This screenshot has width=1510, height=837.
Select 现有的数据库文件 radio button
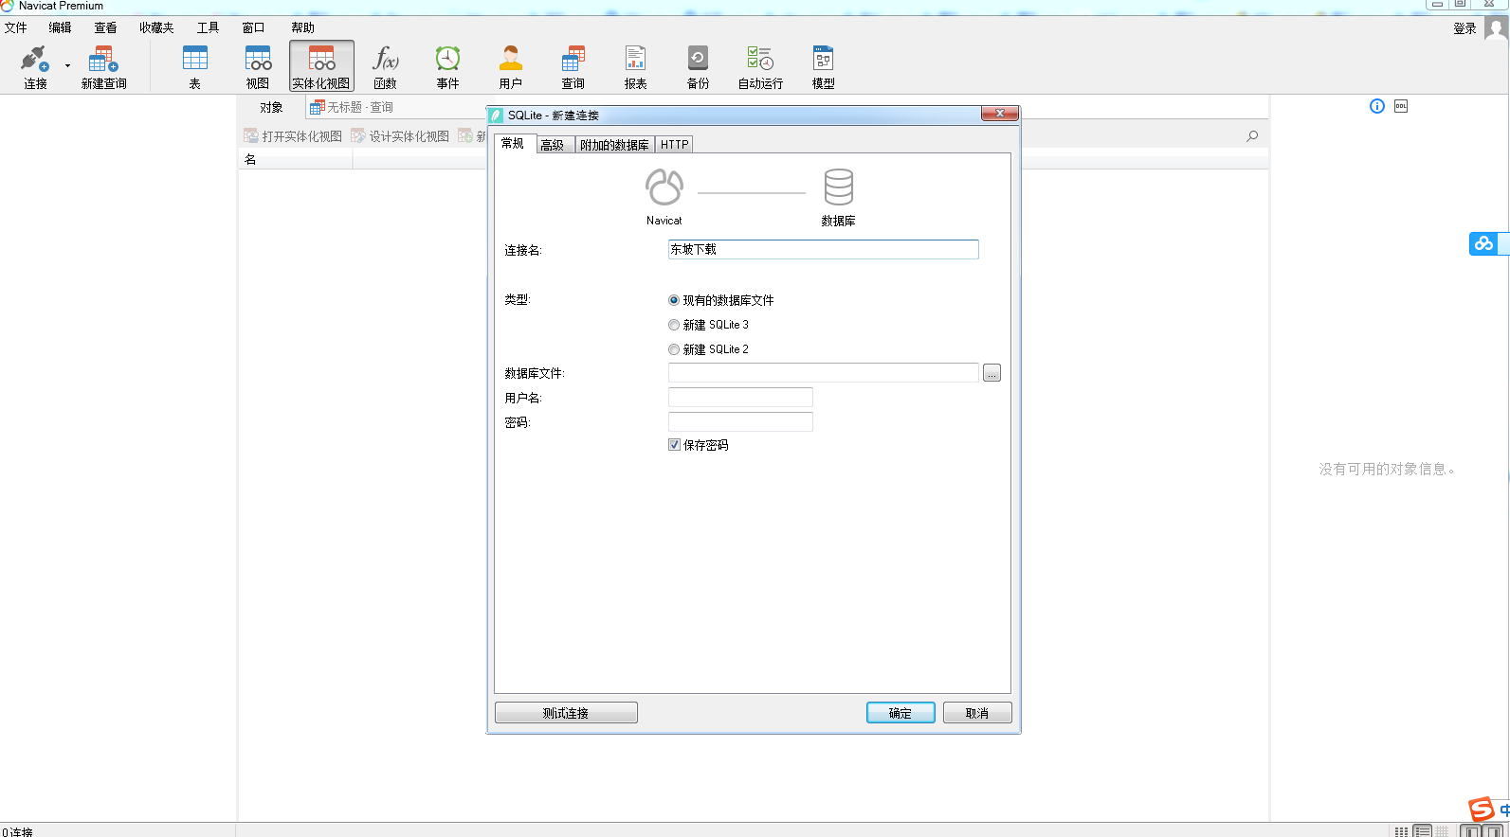(x=674, y=300)
